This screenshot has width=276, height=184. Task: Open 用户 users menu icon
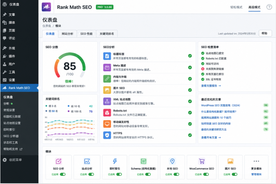5,64
